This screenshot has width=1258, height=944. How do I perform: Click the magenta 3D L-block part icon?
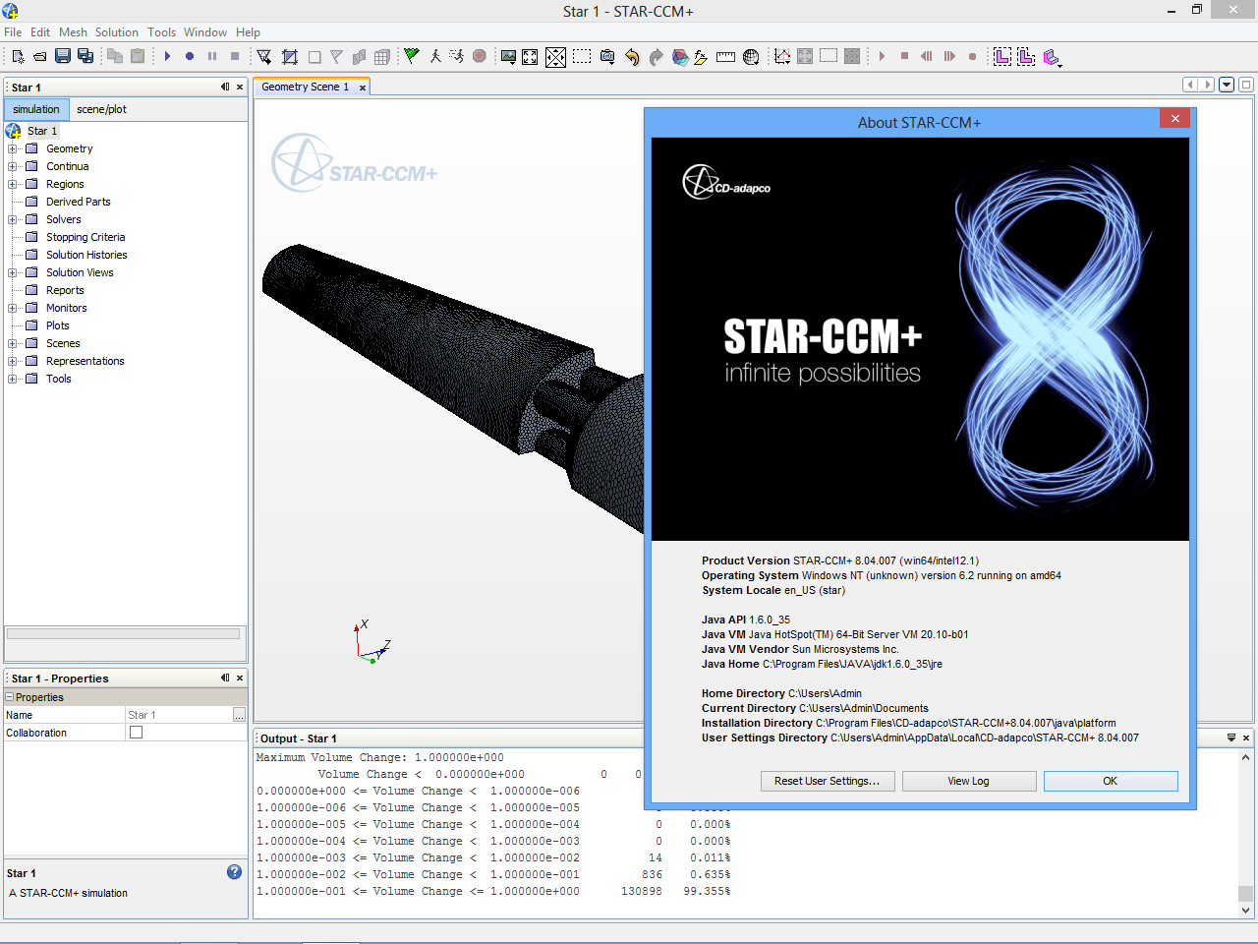(1051, 56)
